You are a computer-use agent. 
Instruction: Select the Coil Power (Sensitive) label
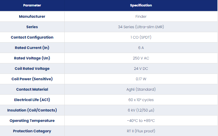(32, 79)
